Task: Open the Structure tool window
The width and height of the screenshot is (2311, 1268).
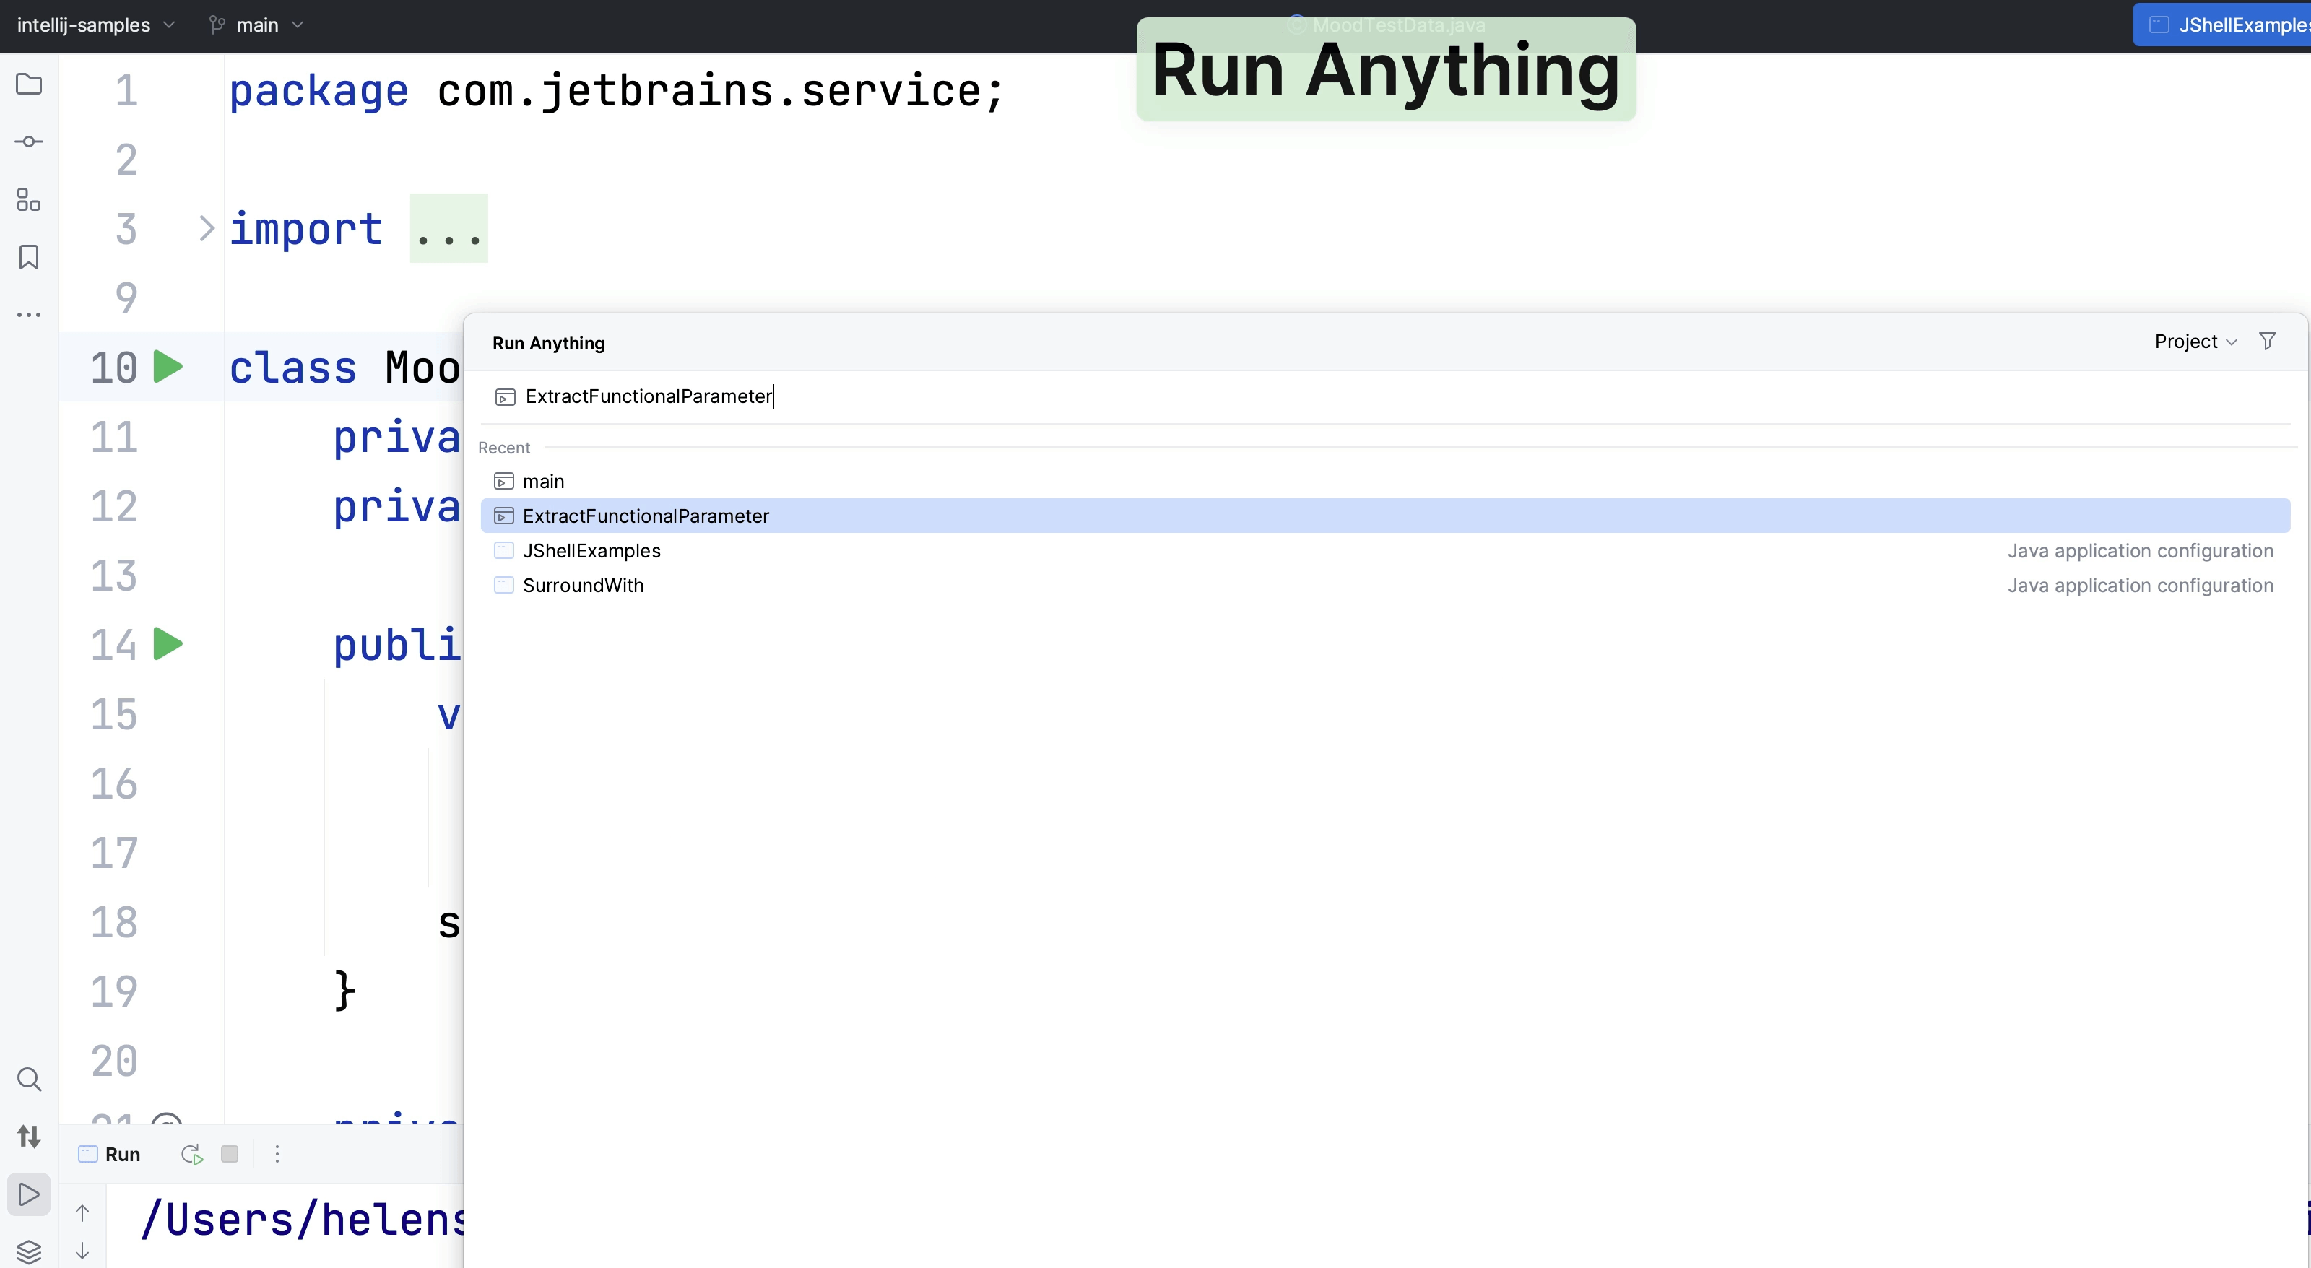Action: click(x=29, y=201)
